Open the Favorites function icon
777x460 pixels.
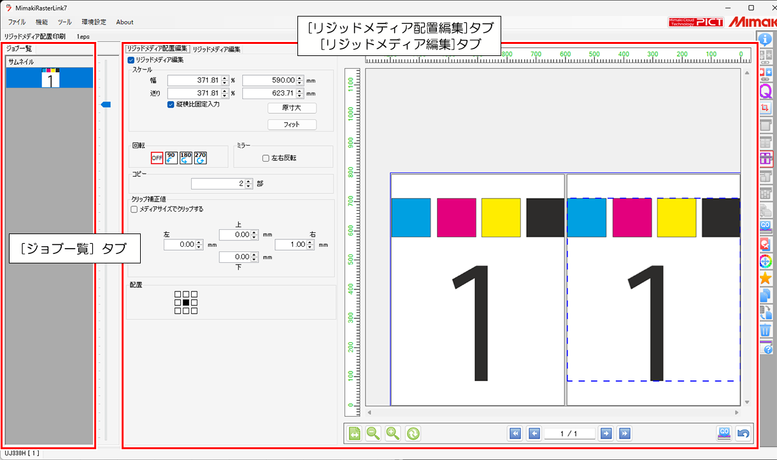point(766,279)
